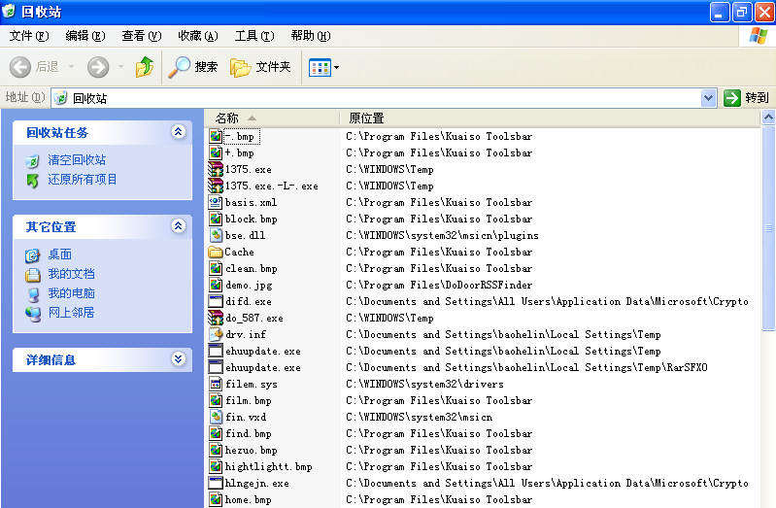
Task: Open the 编辑(E) menu
Action: pos(85,36)
